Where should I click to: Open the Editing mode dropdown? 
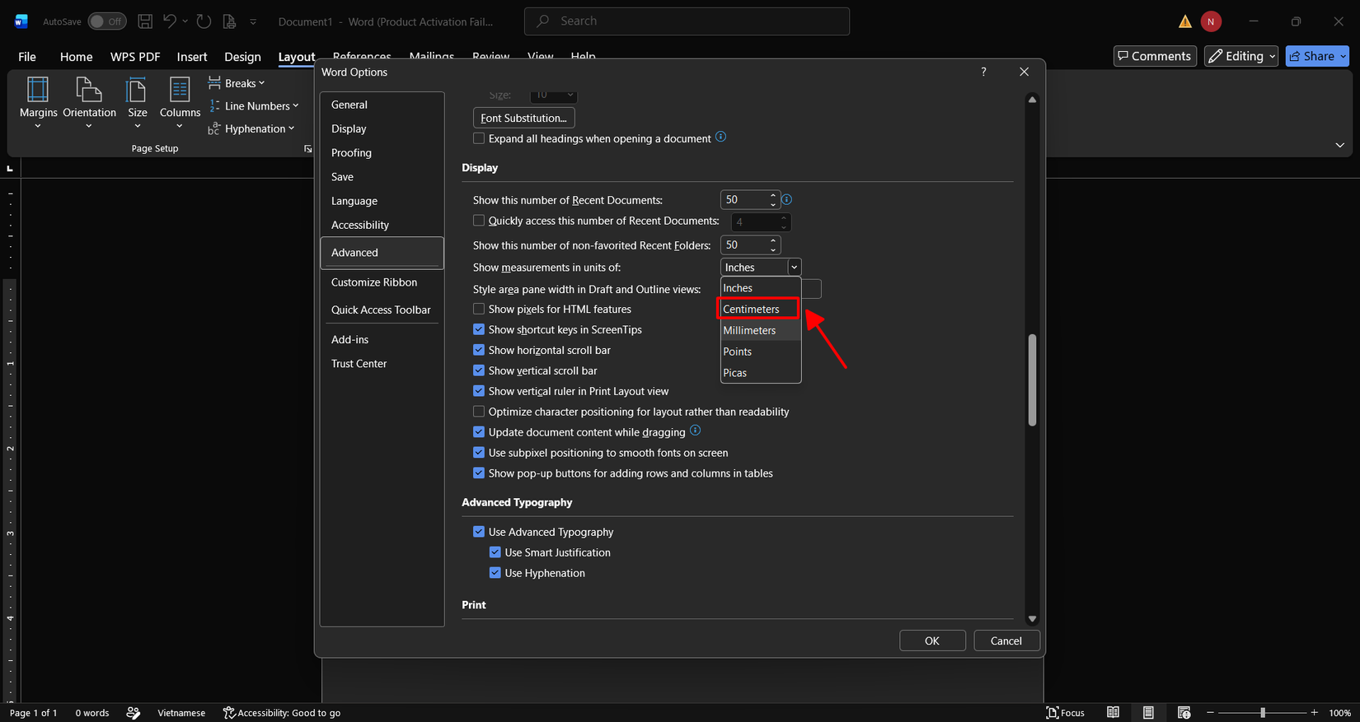(x=1240, y=56)
